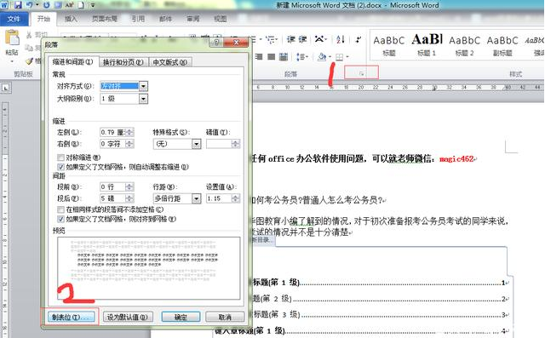Open the customize quick access toolbar dropdown
Viewport: 545px width, 338px height.
[x=93, y=5]
